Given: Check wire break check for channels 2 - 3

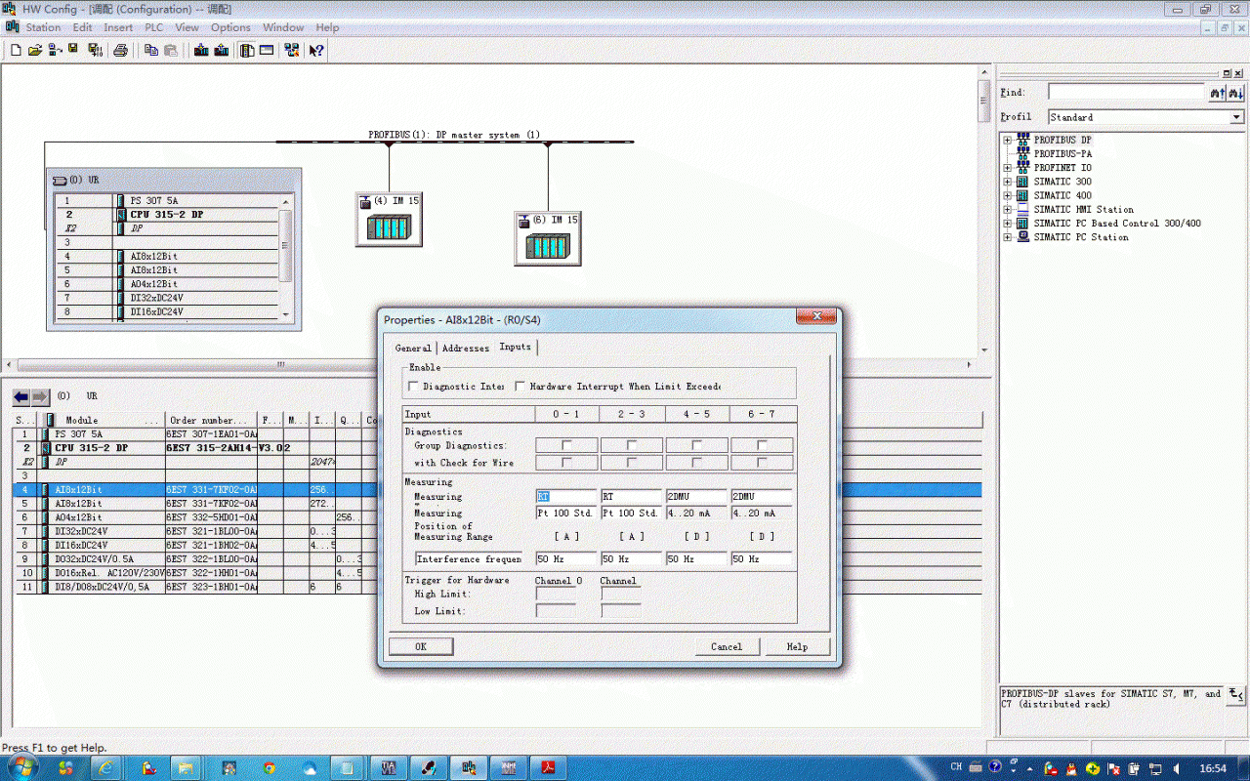Looking at the screenshot, I should coord(632,463).
